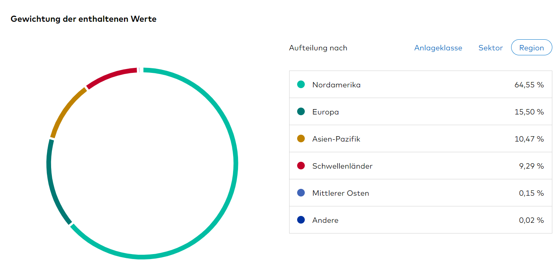The height and width of the screenshot is (264, 555).
Task: Click the Nordamerika teal legend dot
Action: [301, 85]
